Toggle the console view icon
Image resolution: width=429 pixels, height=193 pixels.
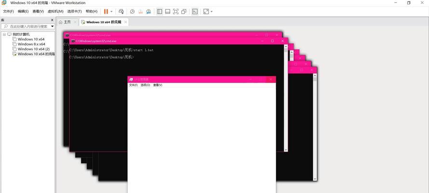pos(195,12)
